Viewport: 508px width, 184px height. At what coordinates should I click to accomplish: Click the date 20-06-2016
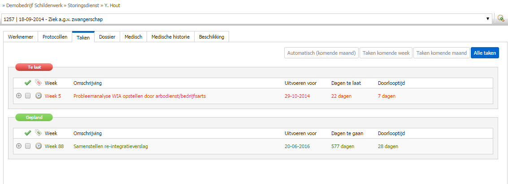tap(297, 146)
